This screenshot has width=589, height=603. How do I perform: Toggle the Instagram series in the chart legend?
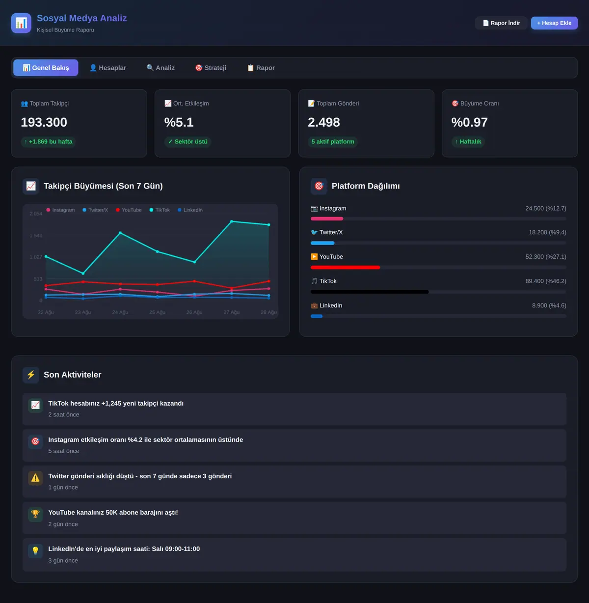pos(60,210)
